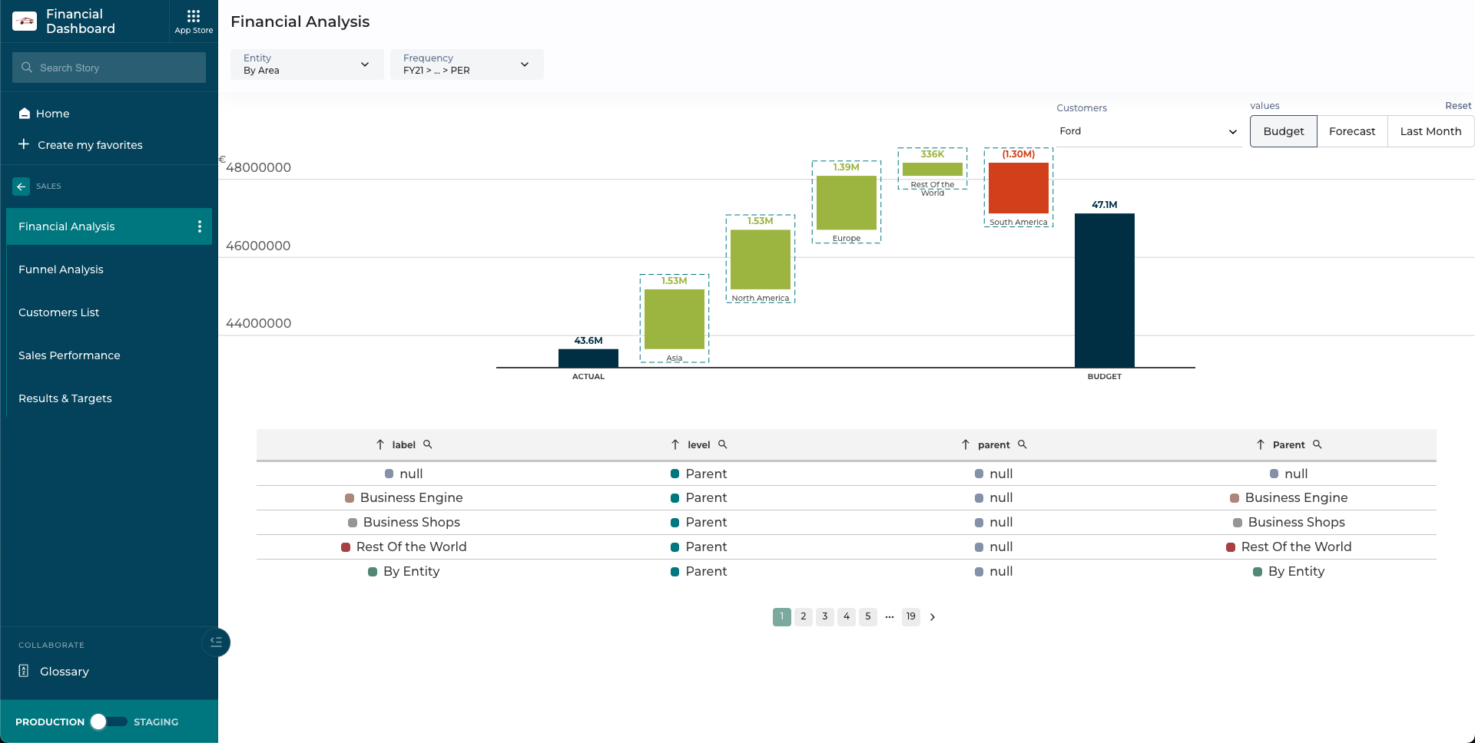Click the Reset link above the chart
Screen dimensions: 1475x743
tap(1458, 105)
